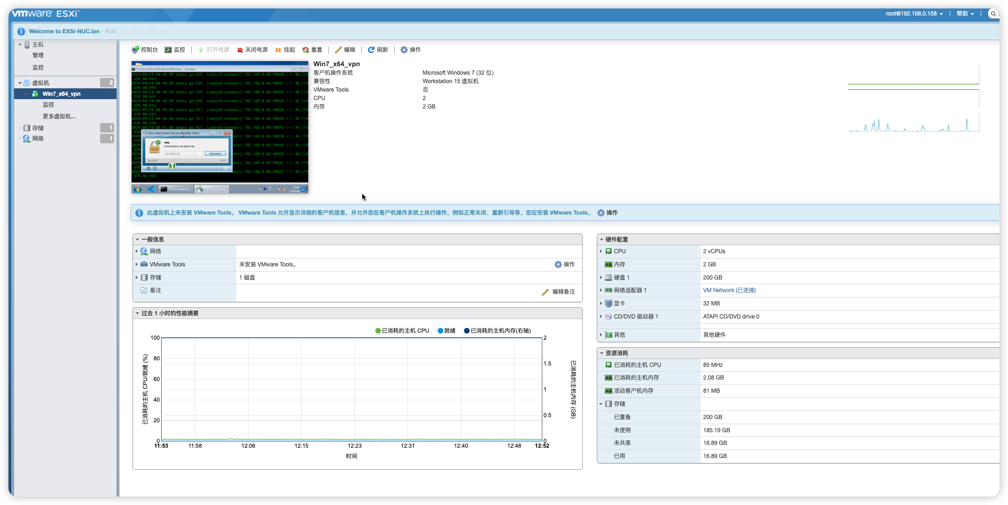The image size is (1008, 505).
Task: Edit VM settings with the pencil icon
Action: (x=345, y=50)
